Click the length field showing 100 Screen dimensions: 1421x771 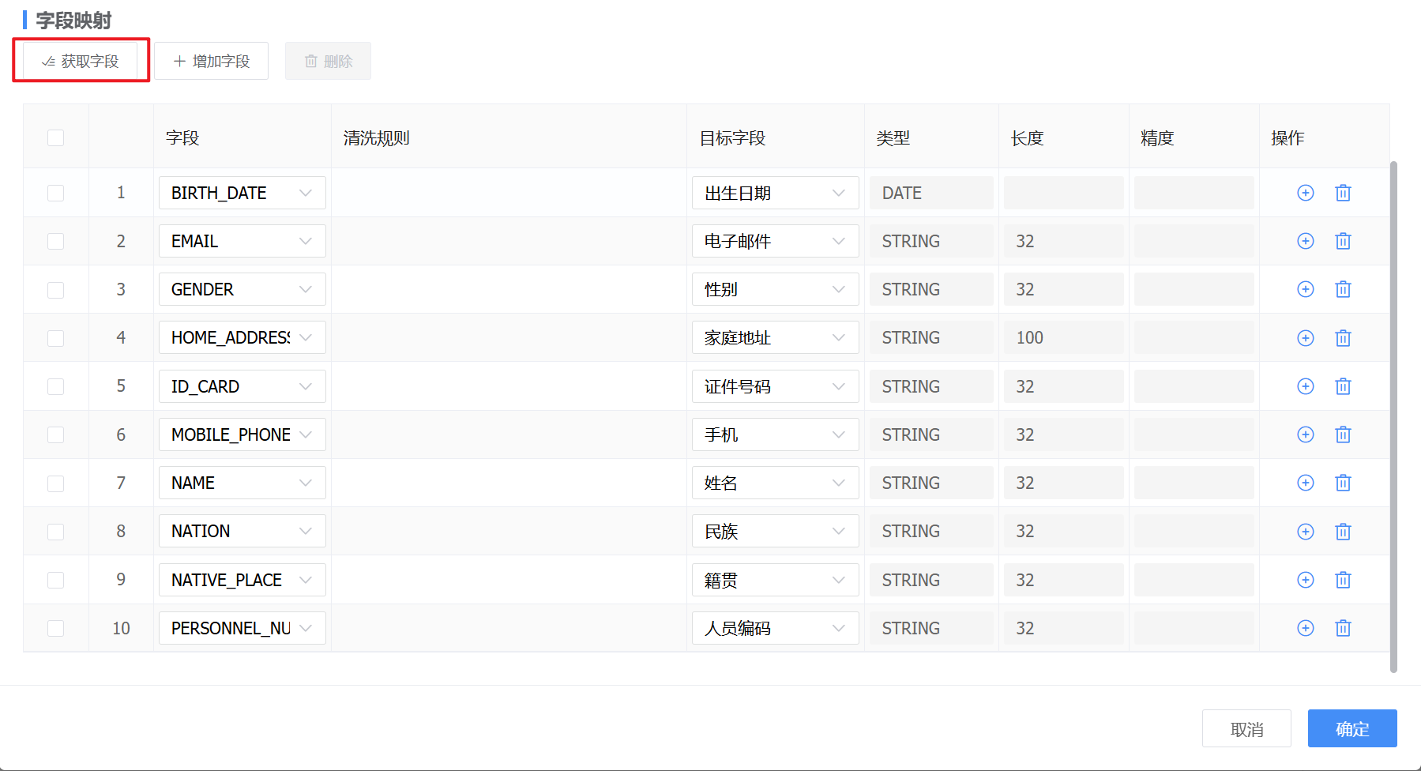(x=1062, y=338)
